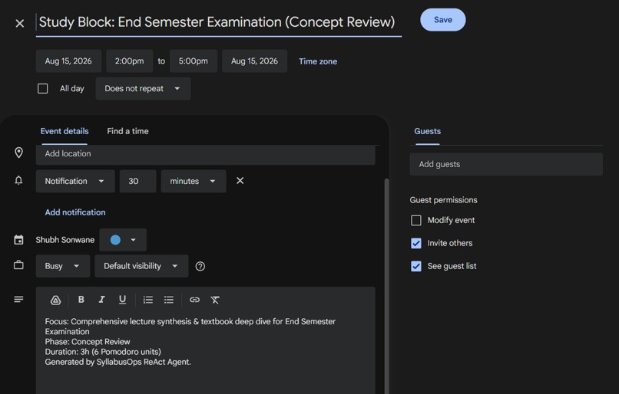Enable the All day checkbox
Viewport: 619px width, 394px height.
coord(43,89)
